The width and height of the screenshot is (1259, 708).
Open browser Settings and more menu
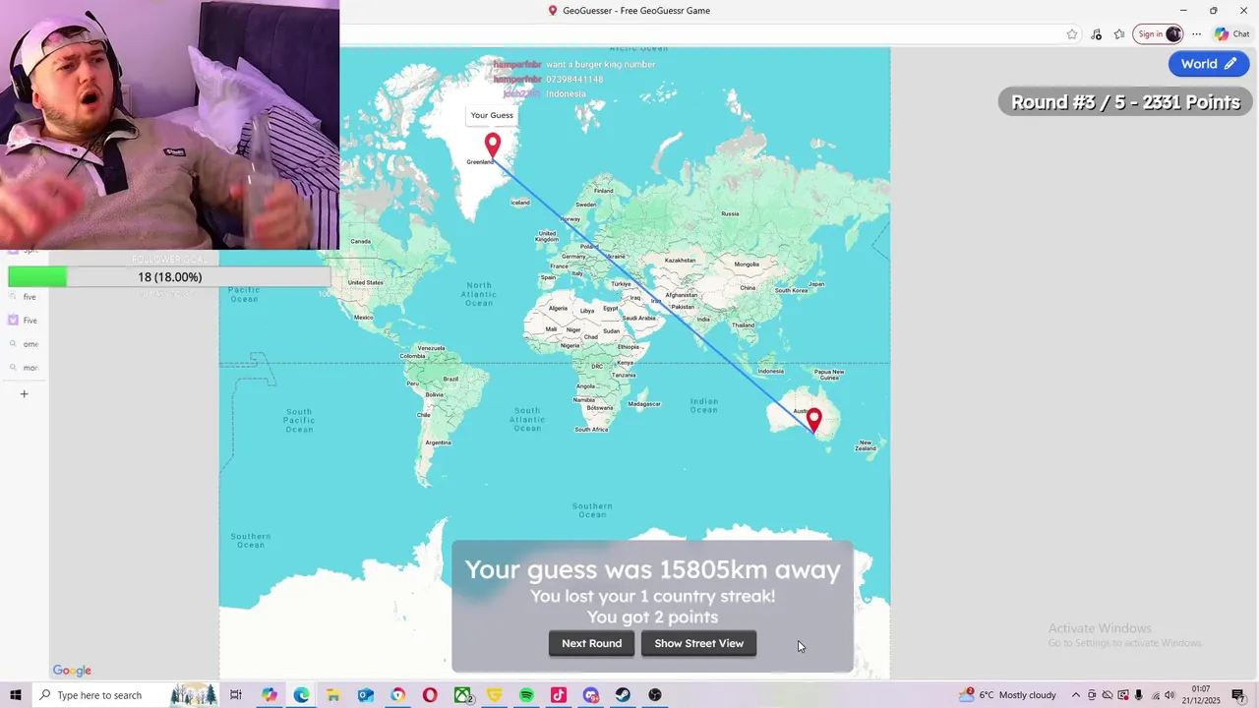(1197, 34)
